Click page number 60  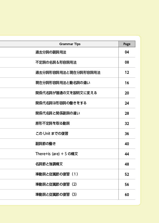click(x=127, y=195)
